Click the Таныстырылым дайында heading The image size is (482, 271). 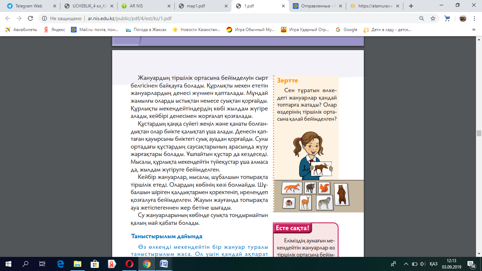(x=167, y=236)
